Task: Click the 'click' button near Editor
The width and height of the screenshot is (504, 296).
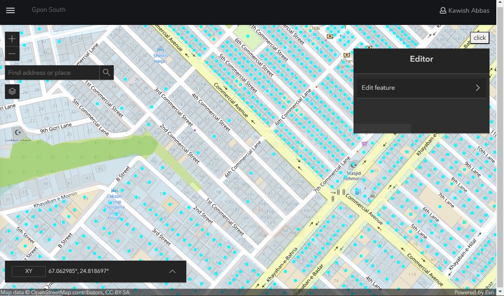Action: click(x=480, y=38)
